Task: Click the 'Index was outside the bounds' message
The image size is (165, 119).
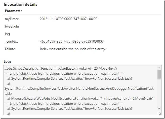Action: click(73, 49)
